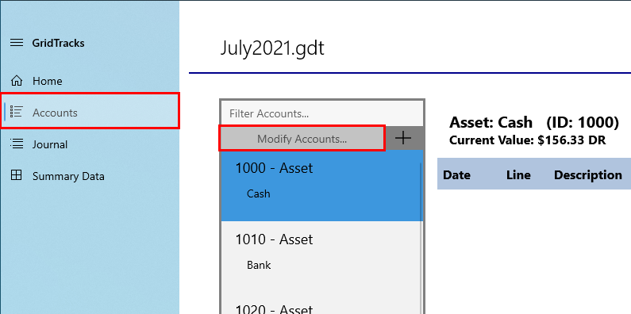631x314 pixels.
Task: Select the Accounts navigation item
Action: [x=90, y=111]
